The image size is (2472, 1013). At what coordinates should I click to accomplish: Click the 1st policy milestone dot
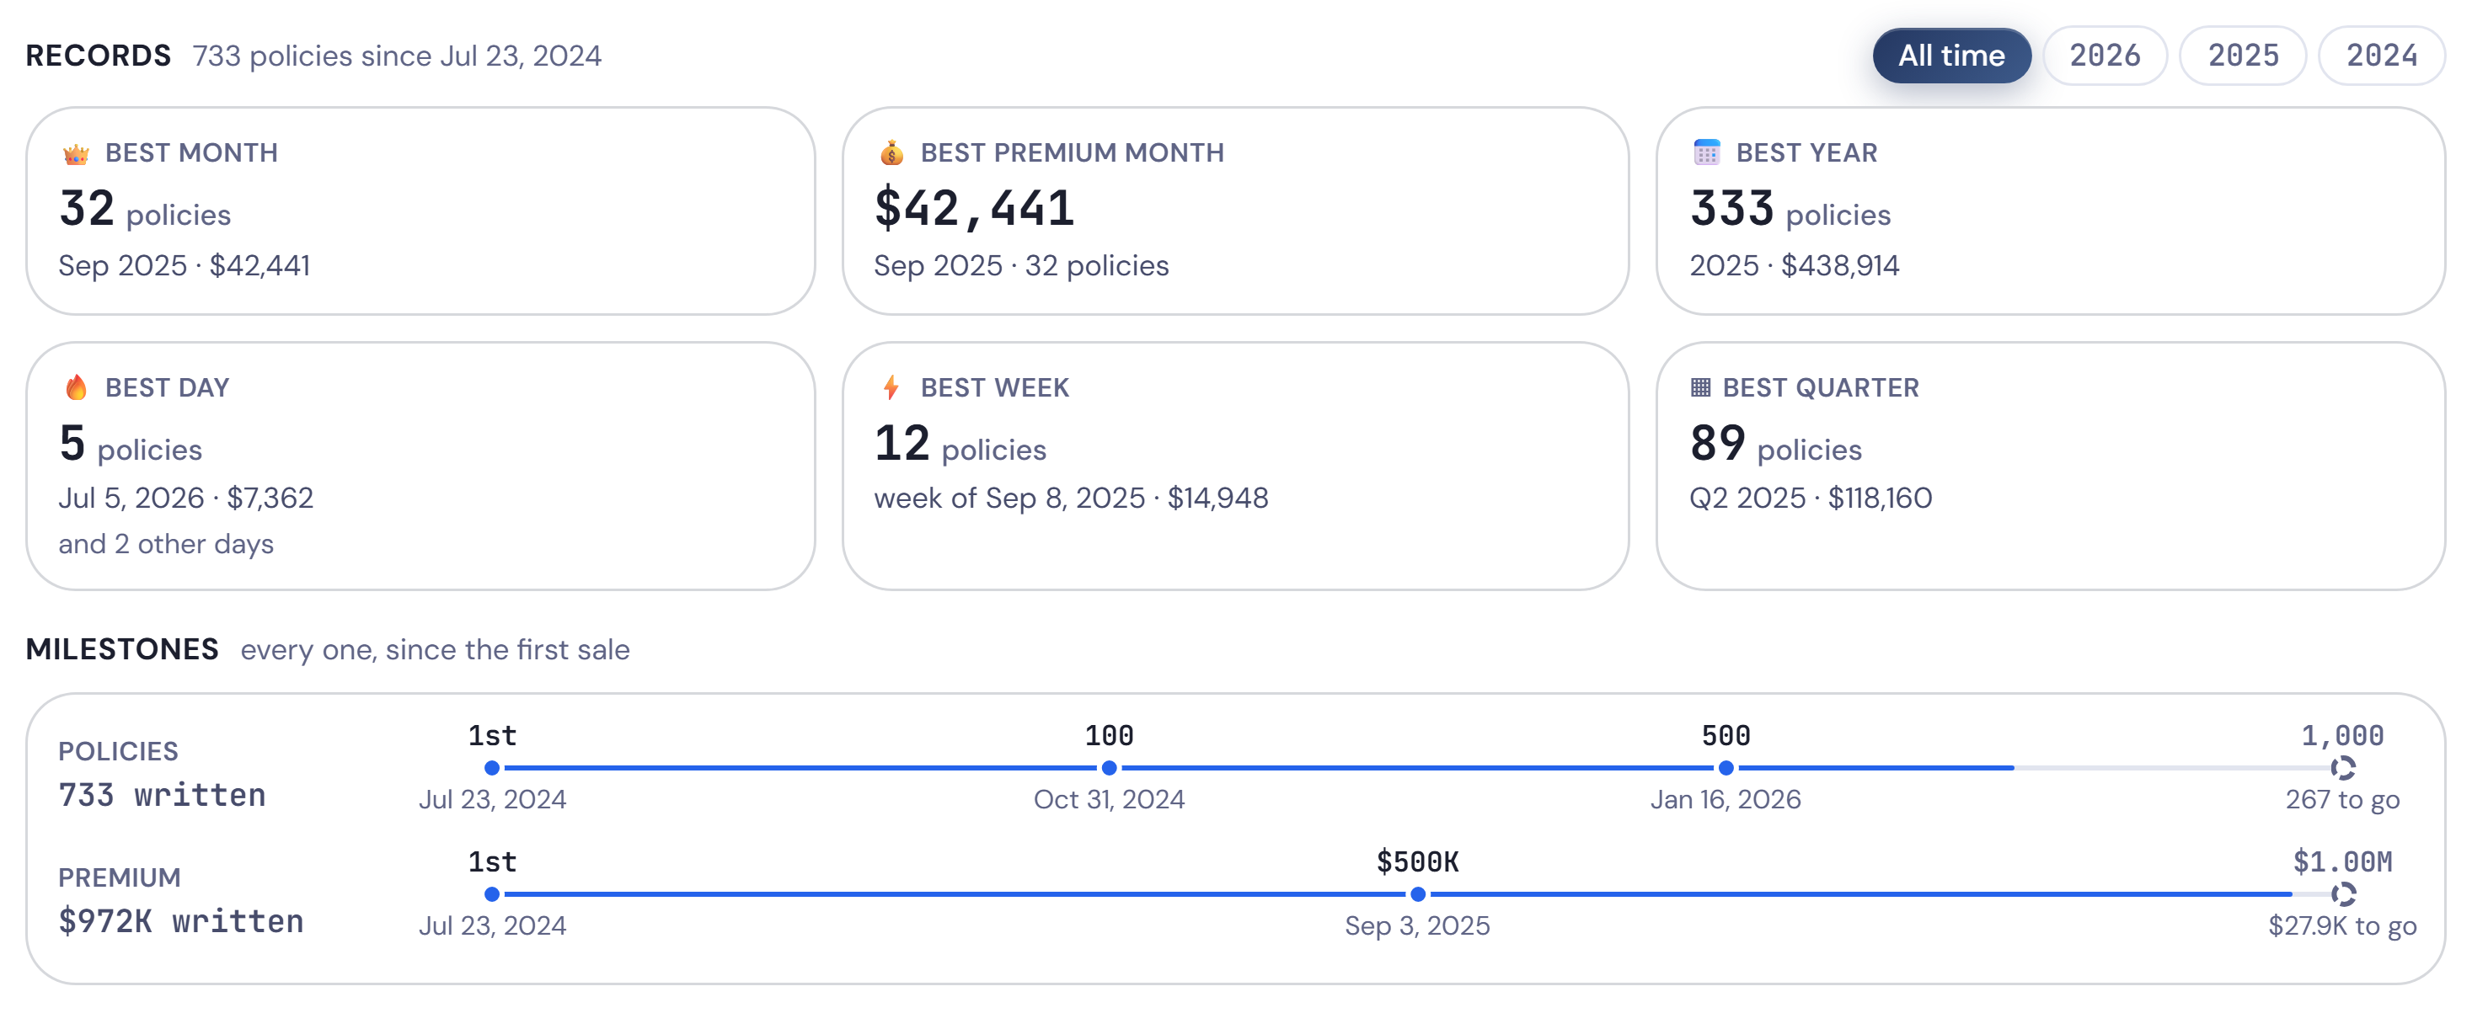tap(492, 769)
